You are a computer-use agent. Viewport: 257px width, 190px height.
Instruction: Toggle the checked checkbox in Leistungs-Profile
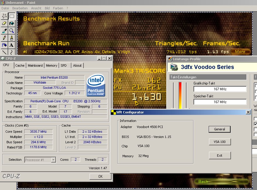point(256,124)
